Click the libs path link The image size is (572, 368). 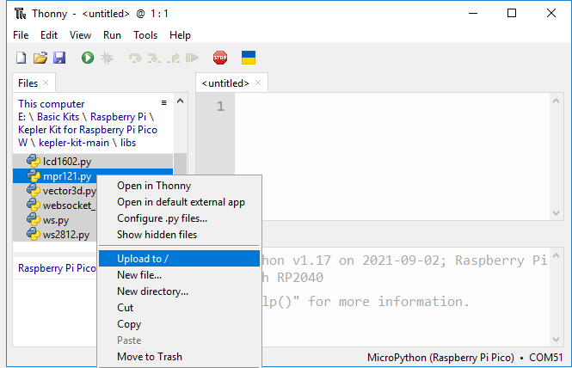point(128,143)
